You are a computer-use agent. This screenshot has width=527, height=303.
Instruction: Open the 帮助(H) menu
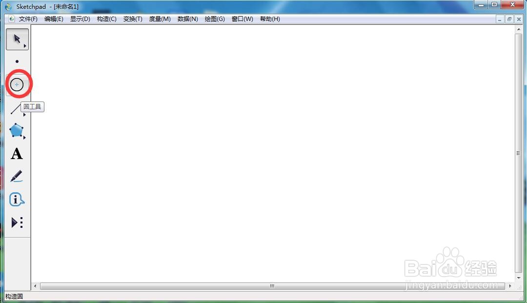point(270,19)
